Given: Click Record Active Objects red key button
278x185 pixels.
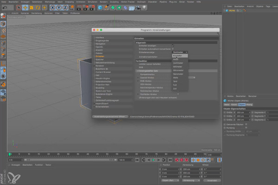Looking at the screenshot, I should tap(177, 160).
